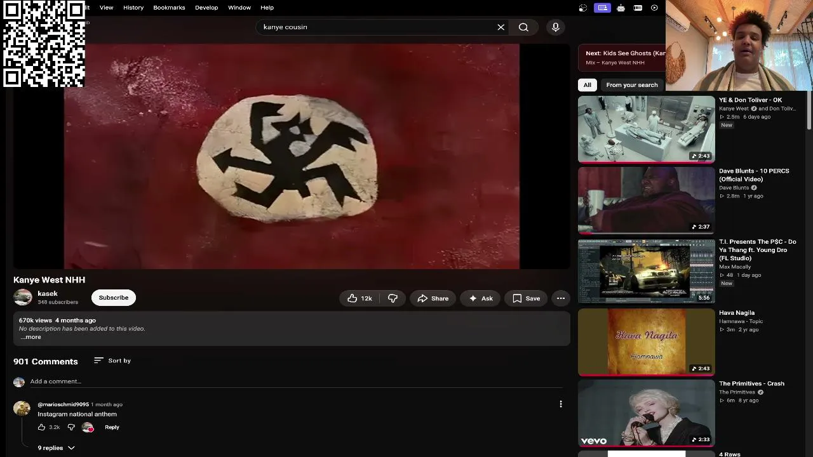The image size is (813, 457).
Task: Click the 'Dave Blunts - 10 PERCS' title
Action: [x=754, y=175]
